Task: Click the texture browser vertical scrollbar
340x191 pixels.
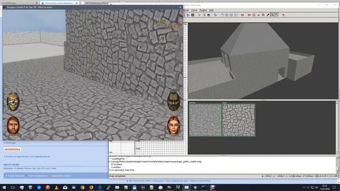Action: [x=337, y=128]
